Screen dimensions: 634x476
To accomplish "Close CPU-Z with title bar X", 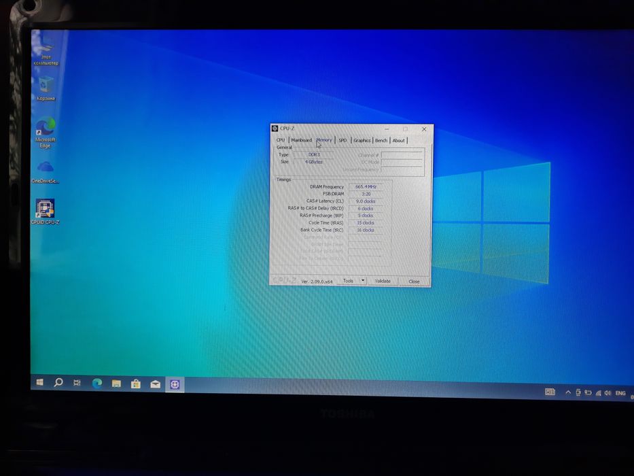I will pos(424,129).
